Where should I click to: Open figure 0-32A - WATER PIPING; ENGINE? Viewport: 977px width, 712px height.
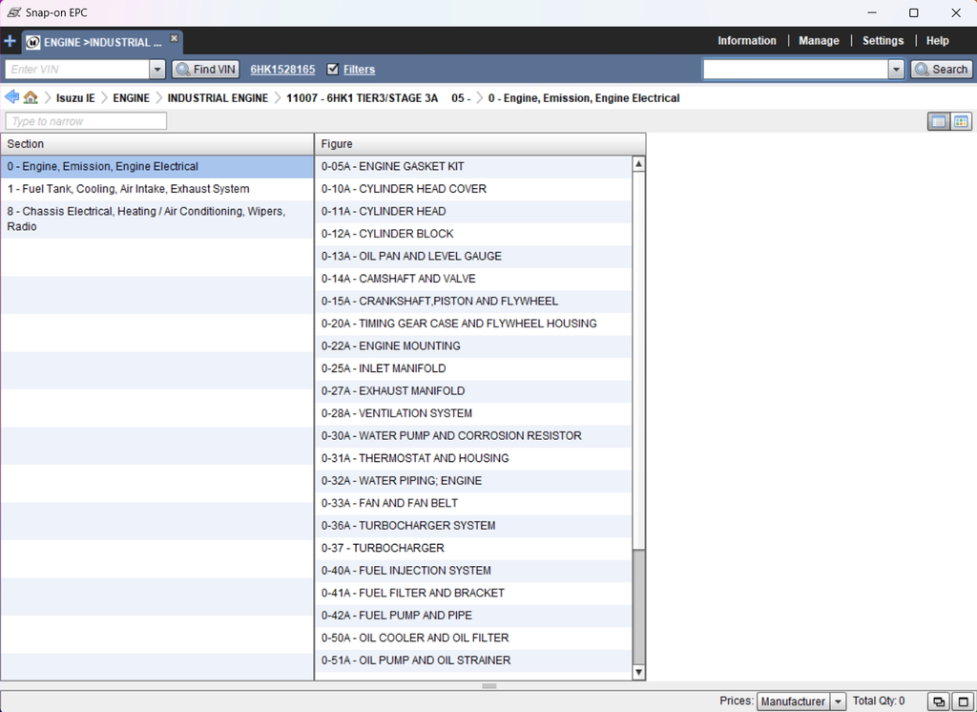pos(473,481)
